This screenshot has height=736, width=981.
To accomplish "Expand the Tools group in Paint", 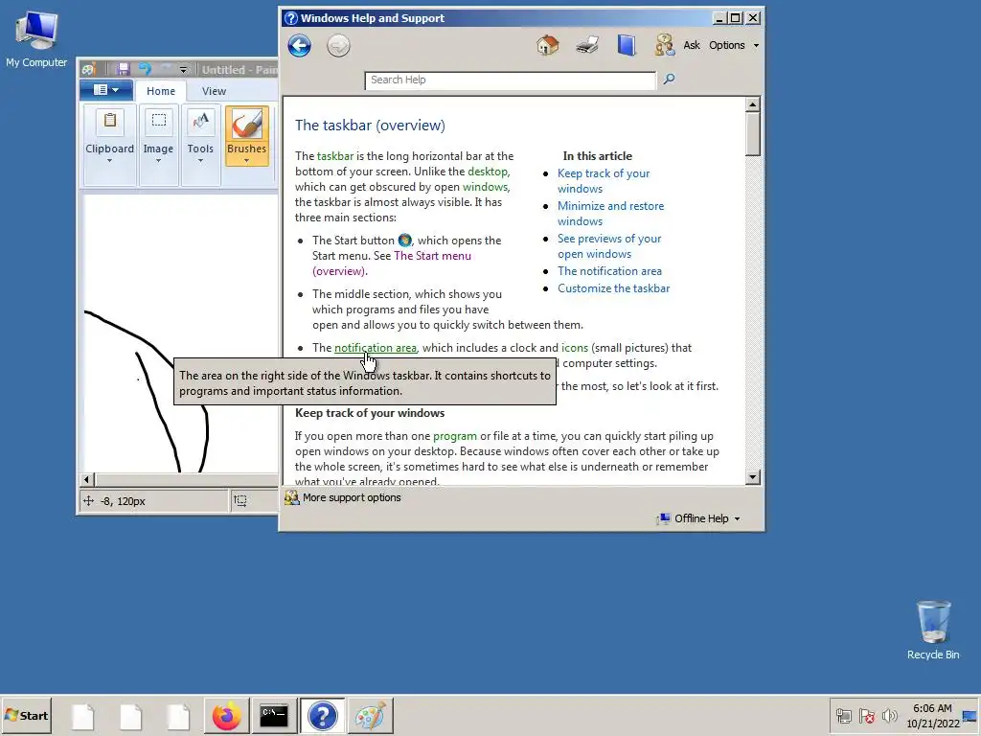I will 200,146.
